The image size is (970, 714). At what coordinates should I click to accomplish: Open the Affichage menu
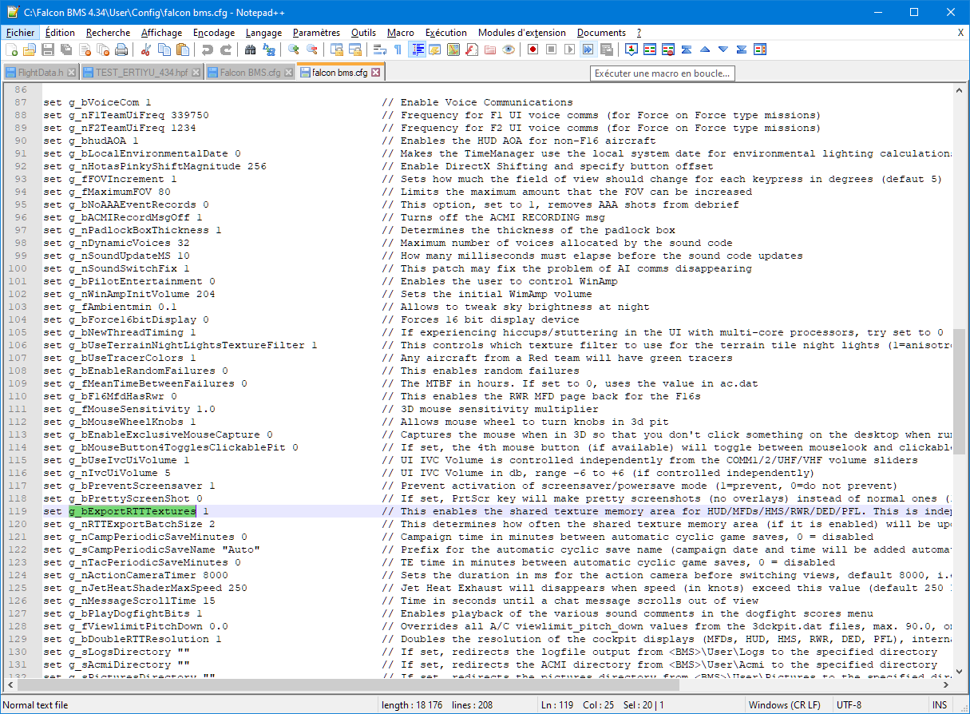(x=162, y=33)
